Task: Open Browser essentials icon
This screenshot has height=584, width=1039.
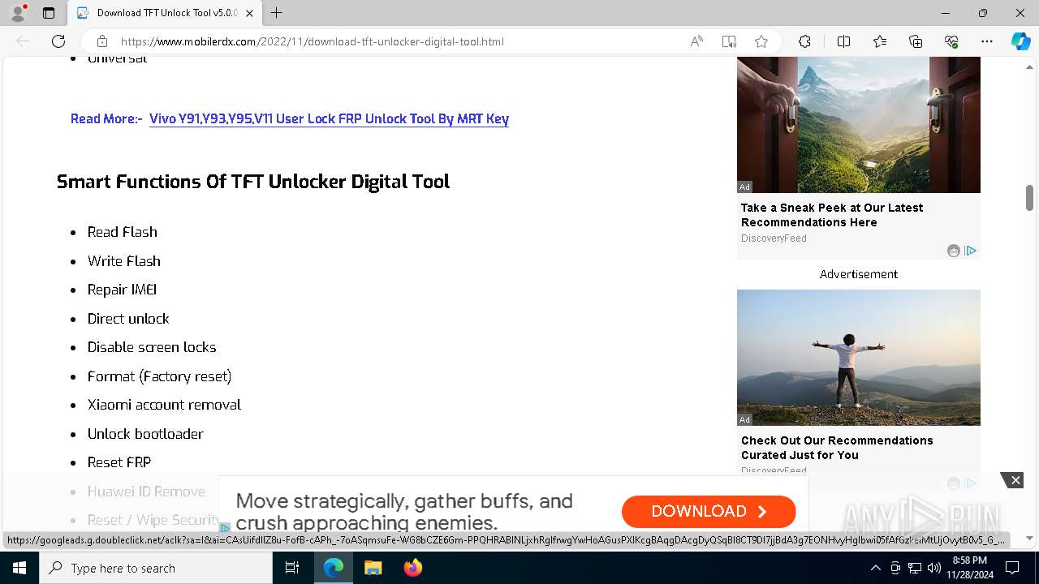Action: click(x=951, y=41)
